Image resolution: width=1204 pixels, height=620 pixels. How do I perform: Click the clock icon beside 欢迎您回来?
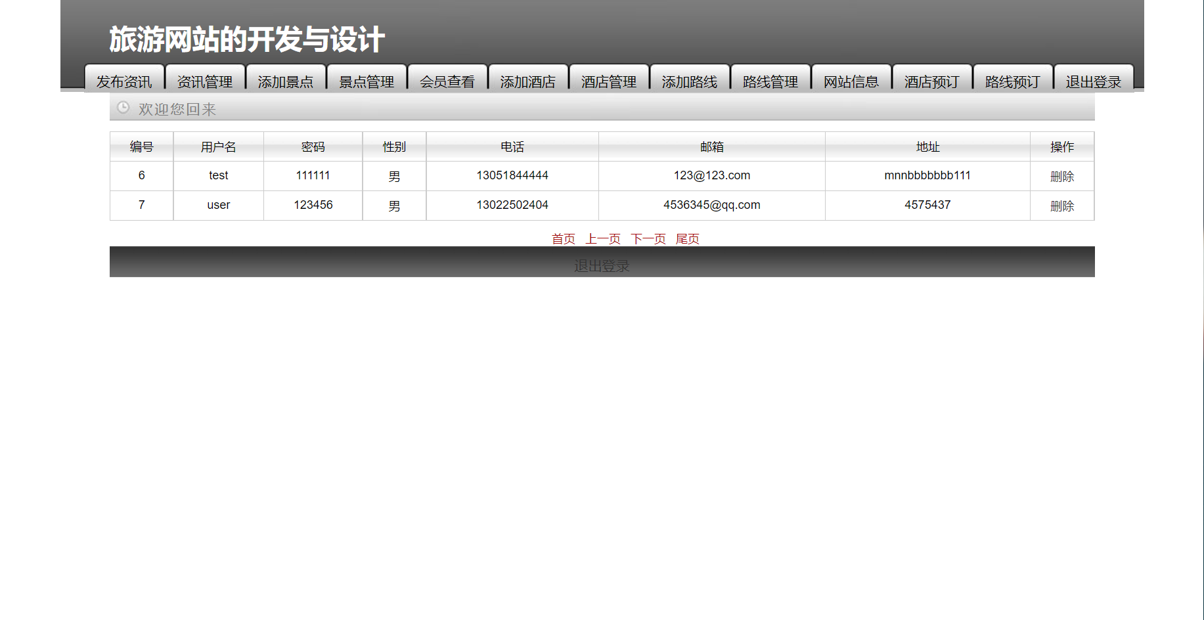pyautogui.click(x=123, y=107)
